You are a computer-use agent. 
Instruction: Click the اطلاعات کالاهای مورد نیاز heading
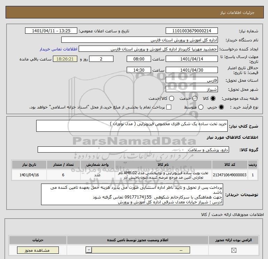(x=232, y=137)
